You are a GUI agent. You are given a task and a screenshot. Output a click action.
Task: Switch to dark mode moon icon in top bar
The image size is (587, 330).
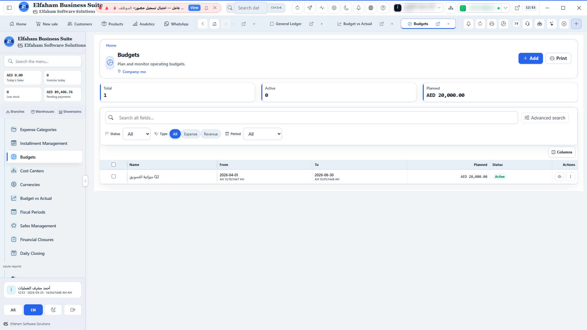click(346, 8)
